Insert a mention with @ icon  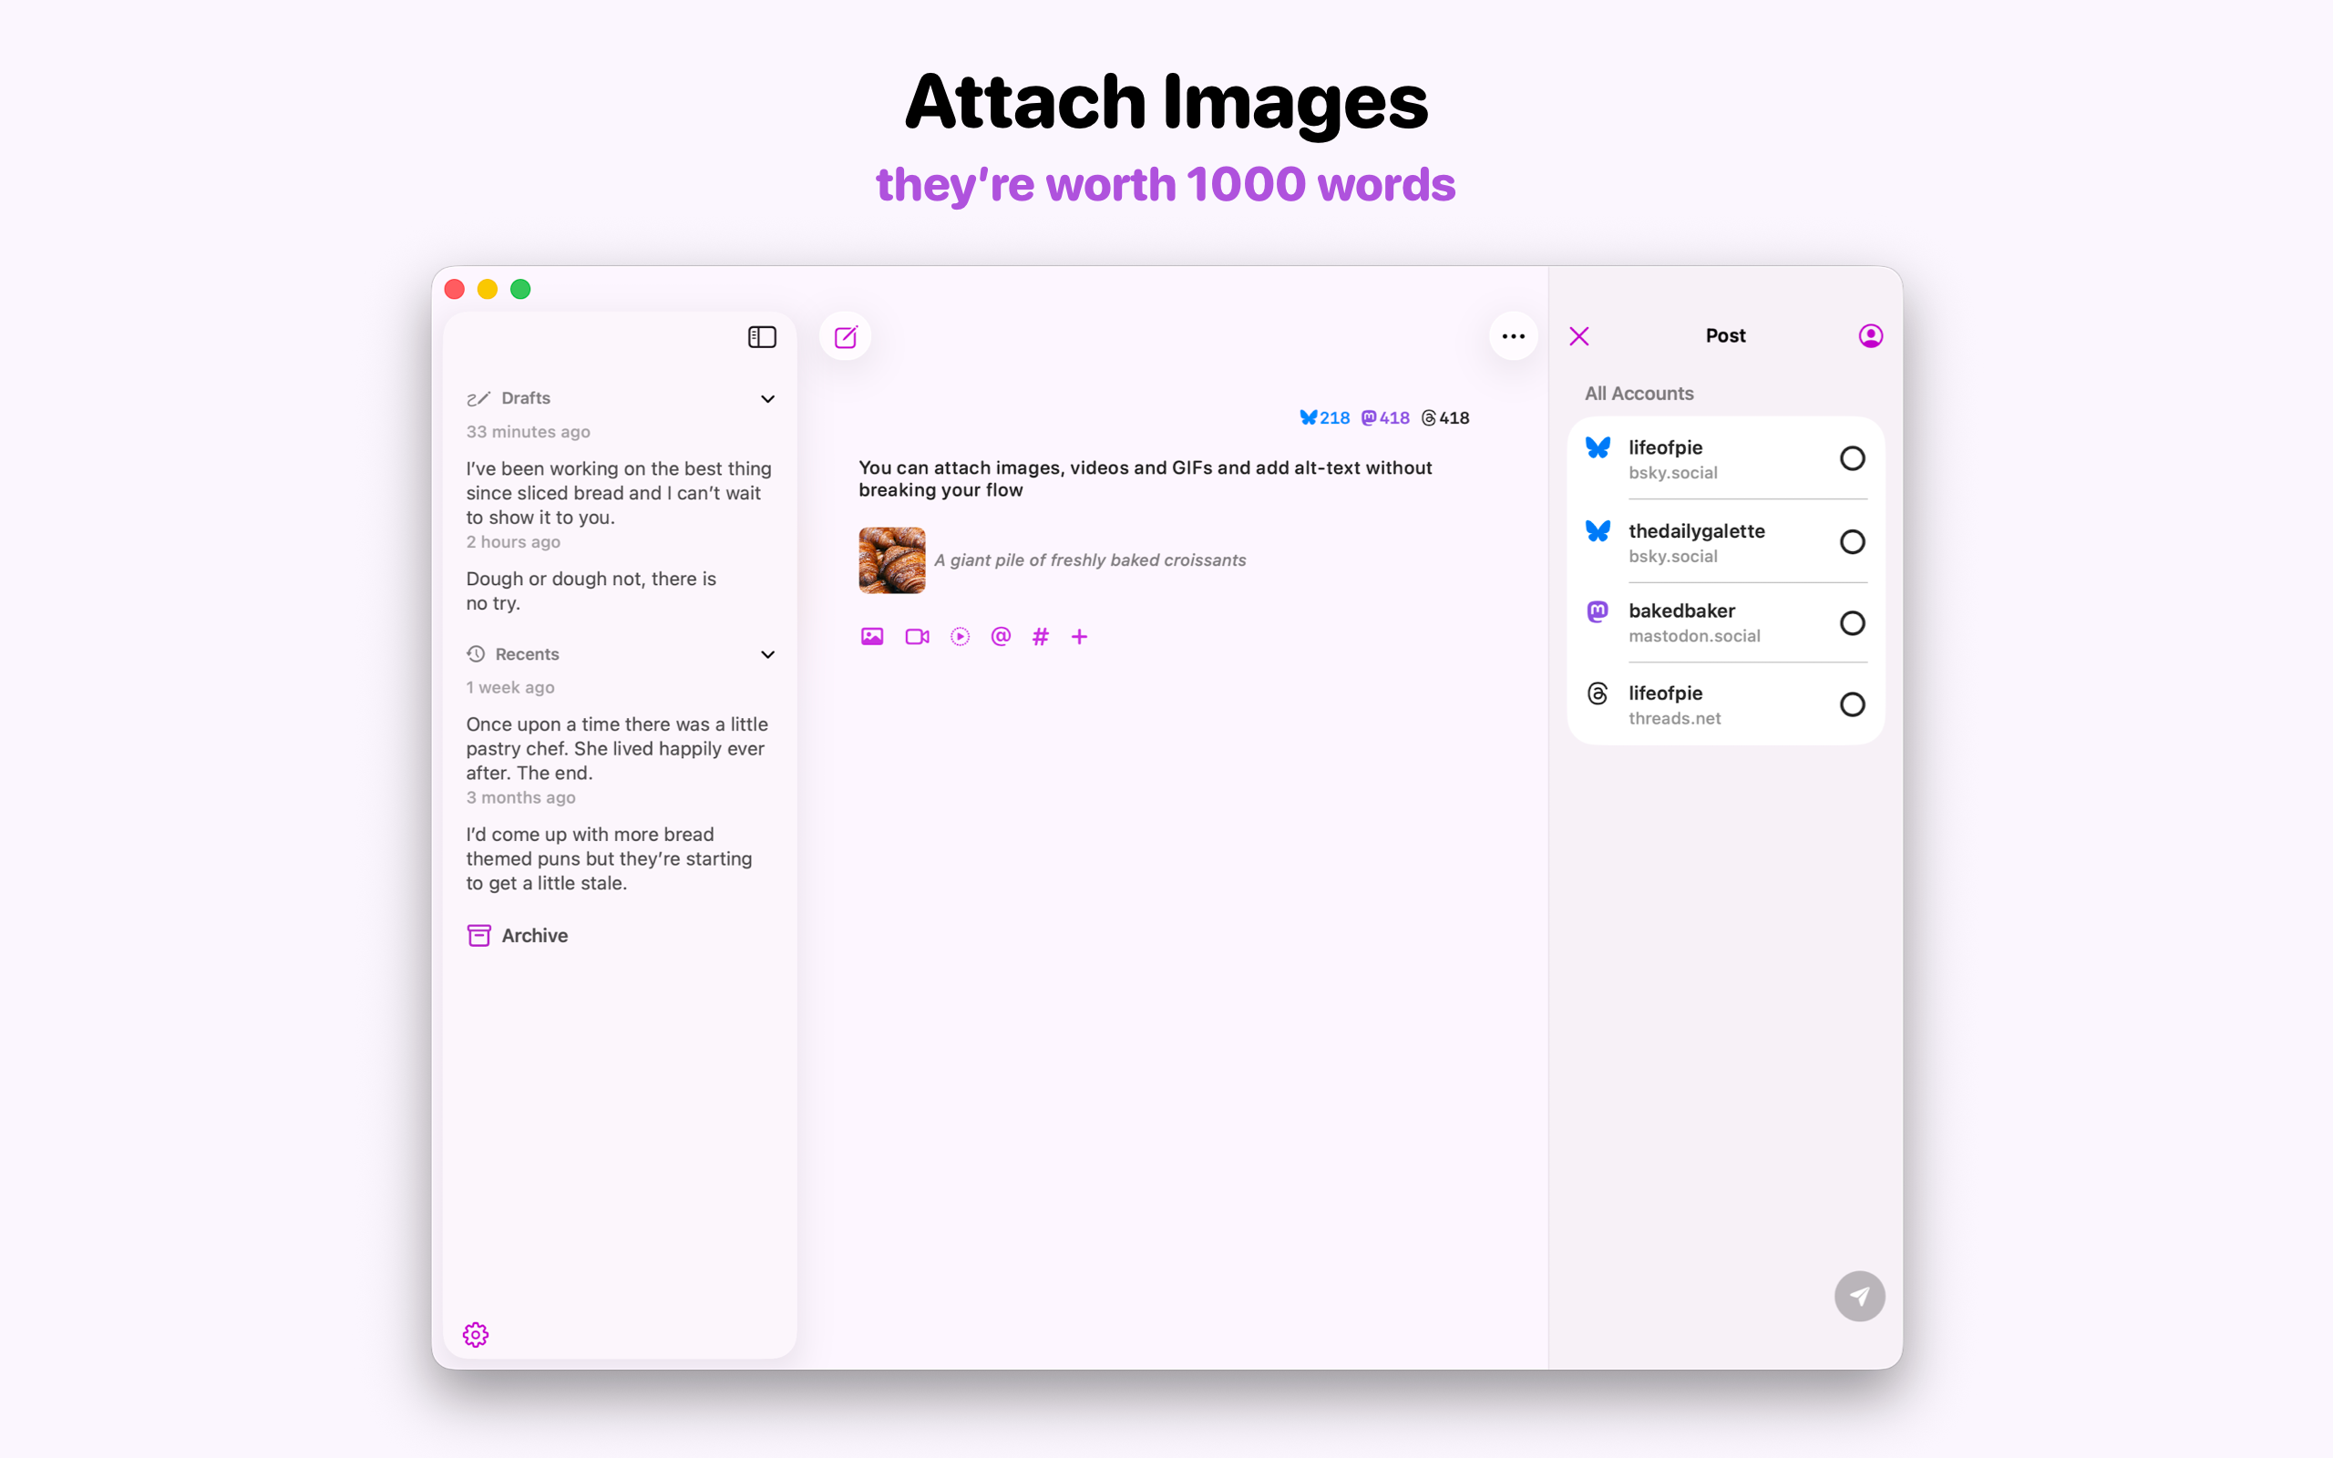pos(1001,636)
